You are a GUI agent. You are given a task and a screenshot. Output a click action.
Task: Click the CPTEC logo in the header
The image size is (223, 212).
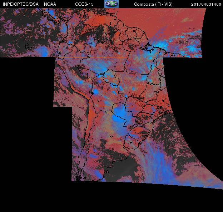point(111,4)
